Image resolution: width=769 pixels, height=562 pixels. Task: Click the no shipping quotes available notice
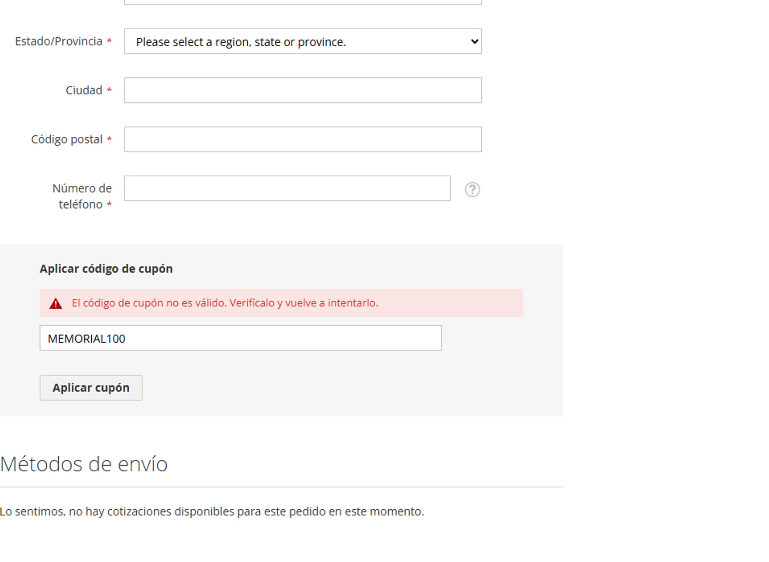point(212,511)
